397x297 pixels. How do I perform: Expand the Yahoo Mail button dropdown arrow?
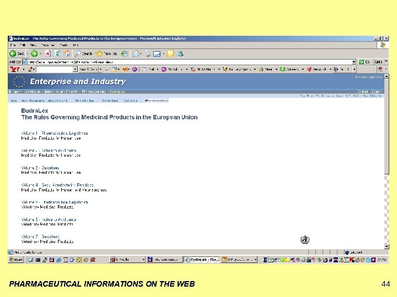pyautogui.click(x=158, y=69)
